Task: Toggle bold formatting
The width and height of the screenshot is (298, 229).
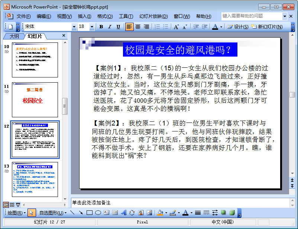Action: [101, 27]
